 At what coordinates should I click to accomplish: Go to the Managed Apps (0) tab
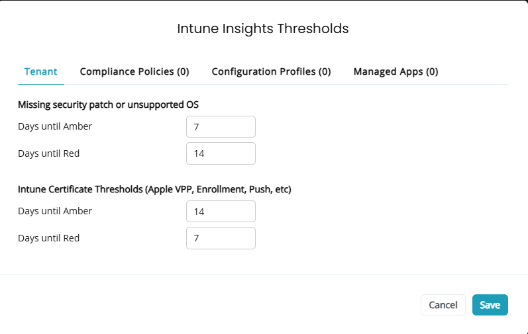click(396, 71)
